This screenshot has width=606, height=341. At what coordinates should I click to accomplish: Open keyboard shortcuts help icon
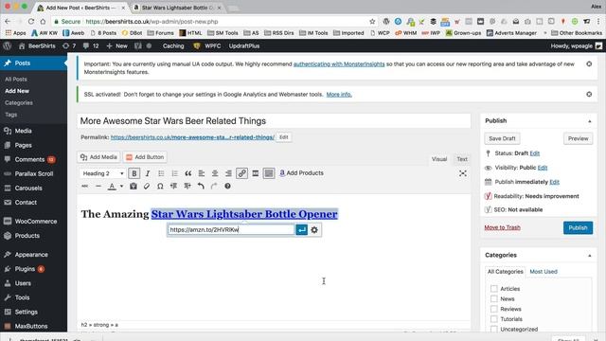click(227, 187)
